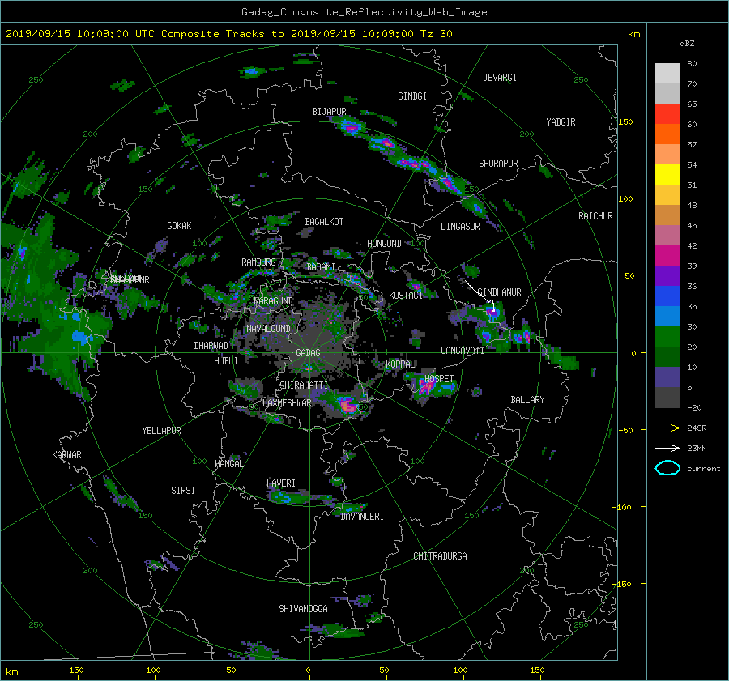Click the DAVANGERI city label
Screen dimensions: 729x681
362,517
